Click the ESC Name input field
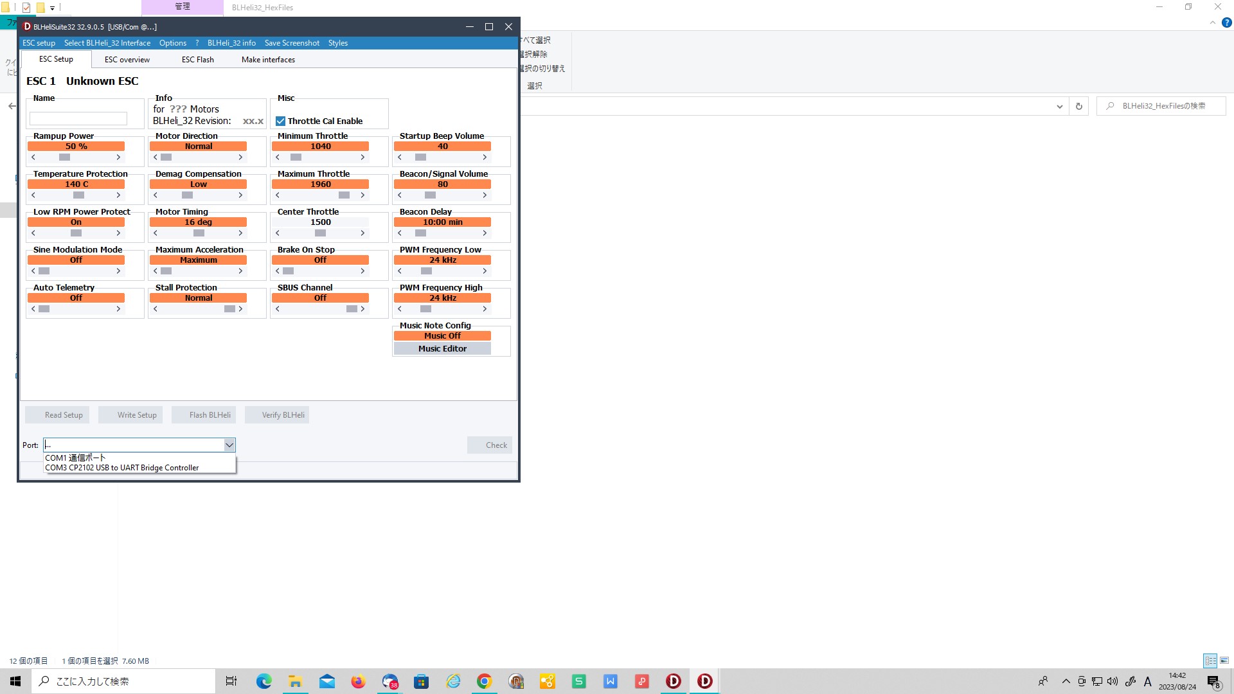The image size is (1234, 694). point(78,119)
